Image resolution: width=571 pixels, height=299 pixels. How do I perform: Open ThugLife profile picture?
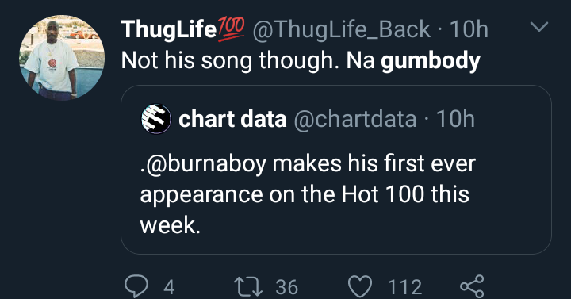[x=62, y=58]
